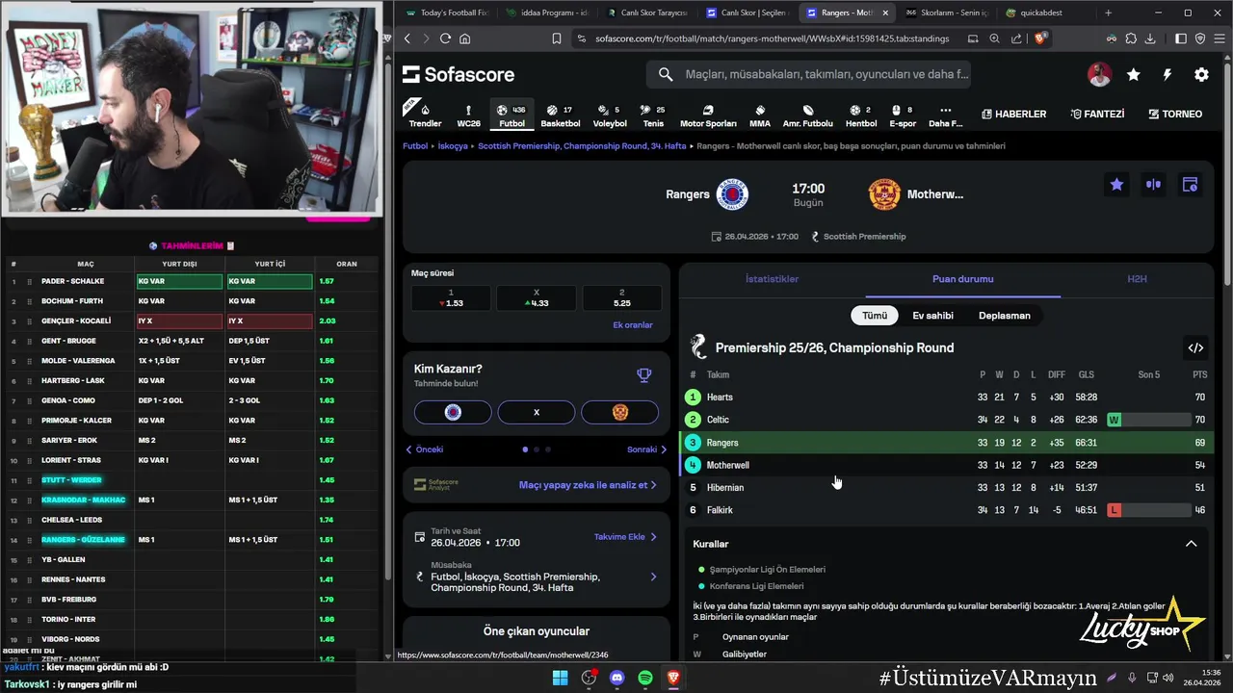Vote for Rangers to win
1233x693 pixels.
[453, 412]
